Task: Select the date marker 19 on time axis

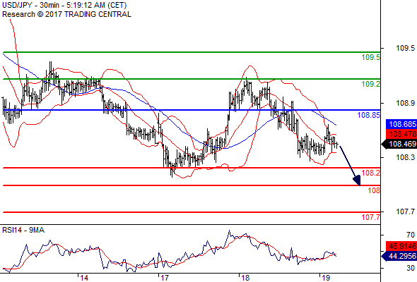Action: [x=326, y=278]
